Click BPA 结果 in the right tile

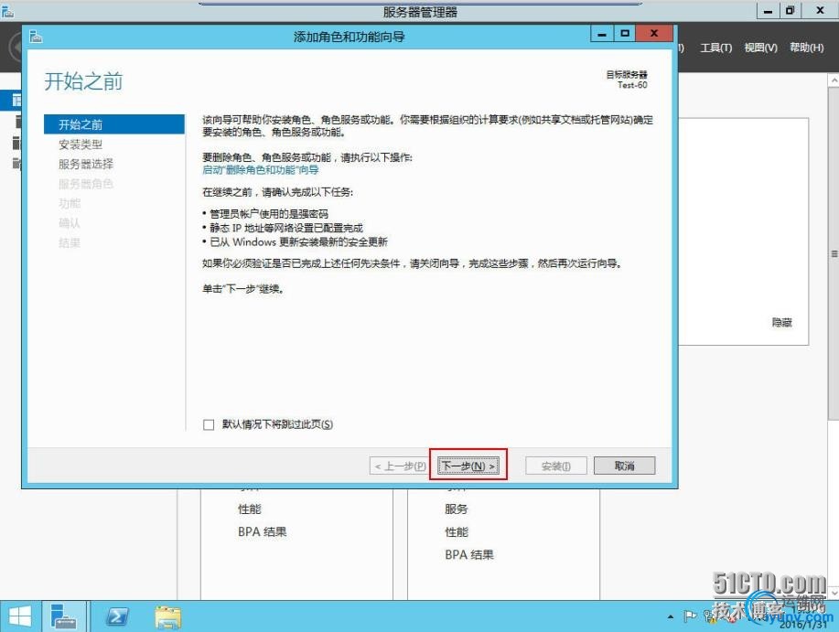pyautogui.click(x=469, y=555)
